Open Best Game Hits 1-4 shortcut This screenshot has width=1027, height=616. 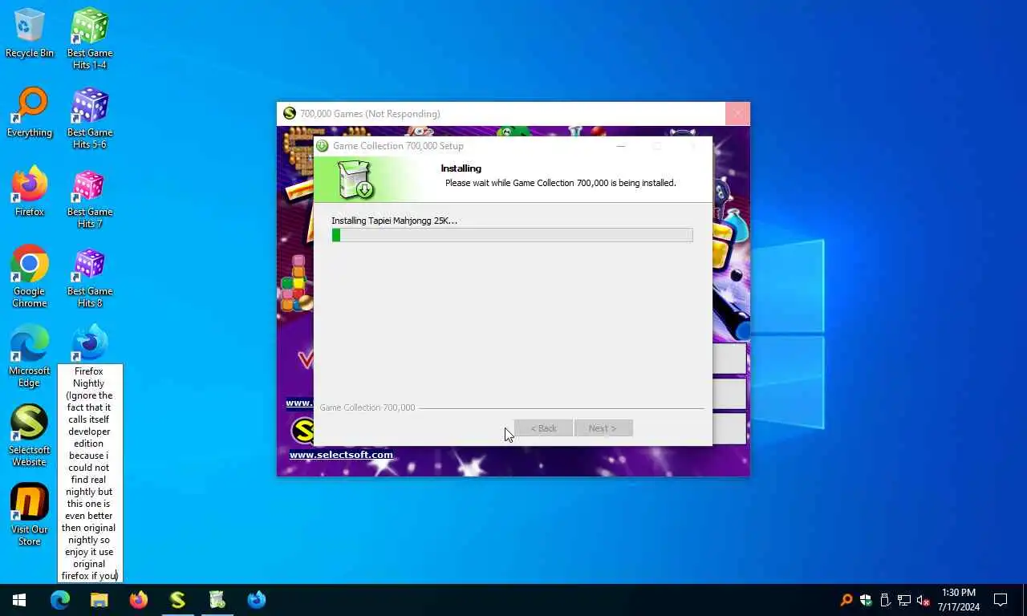tap(90, 38)
